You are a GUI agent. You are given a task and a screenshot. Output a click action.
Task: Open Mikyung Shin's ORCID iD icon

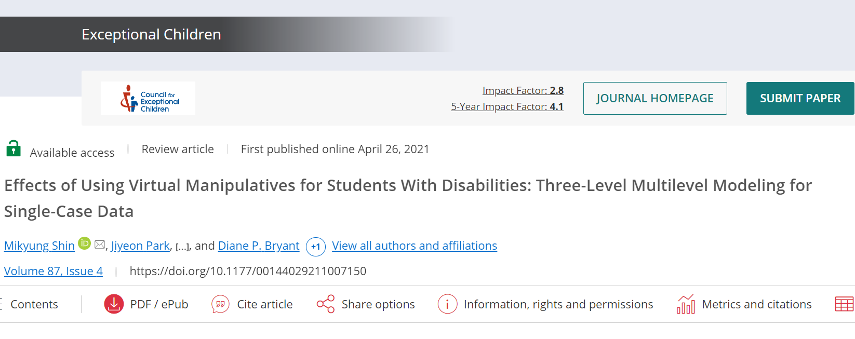point(84,243)
